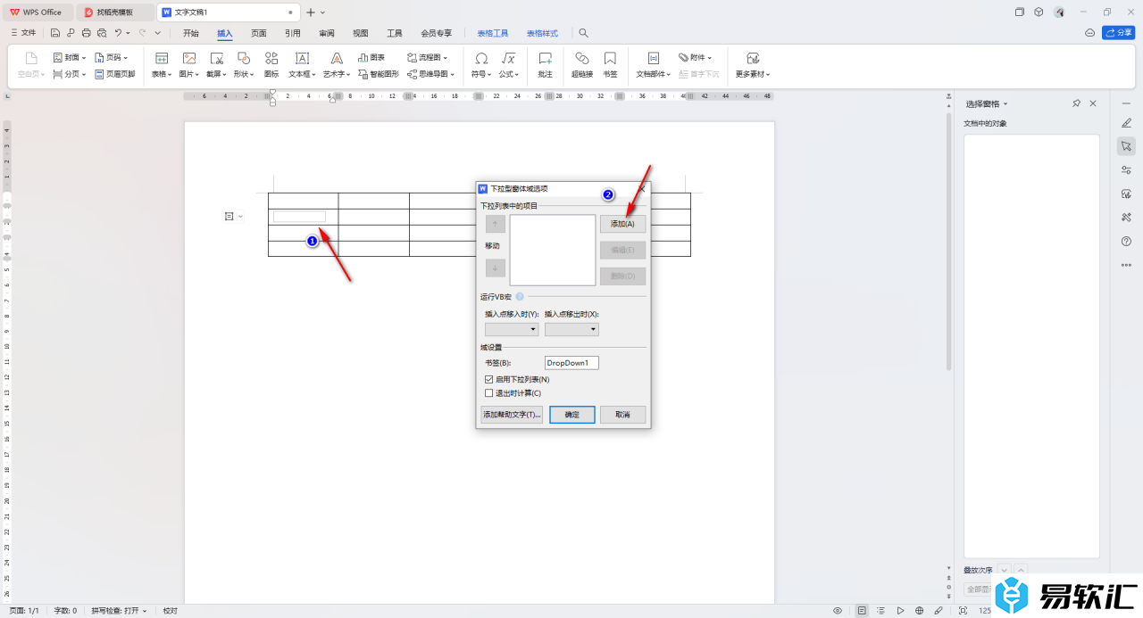Open 流程图 flowchart dropdown

point(428,57)
